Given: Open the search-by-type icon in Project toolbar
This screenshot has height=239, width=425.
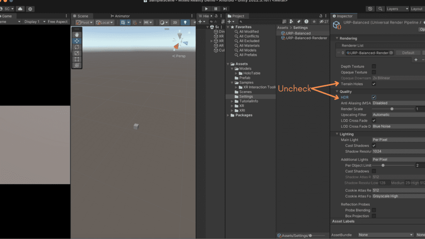Looking at the screenshot, I should point(291,22).
